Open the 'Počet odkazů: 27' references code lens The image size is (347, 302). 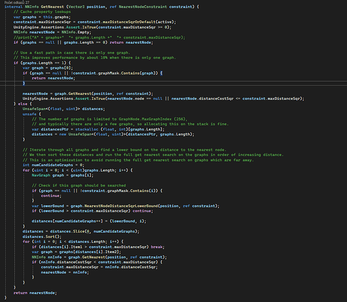coord(17,2)
